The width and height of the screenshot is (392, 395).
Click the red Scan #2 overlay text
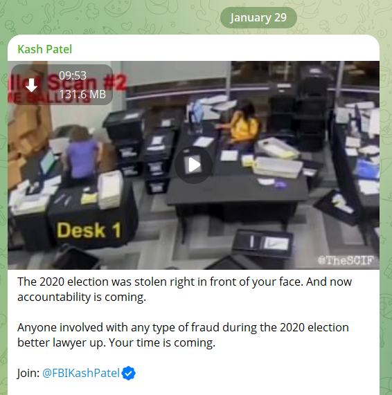[x=87, y=82]
